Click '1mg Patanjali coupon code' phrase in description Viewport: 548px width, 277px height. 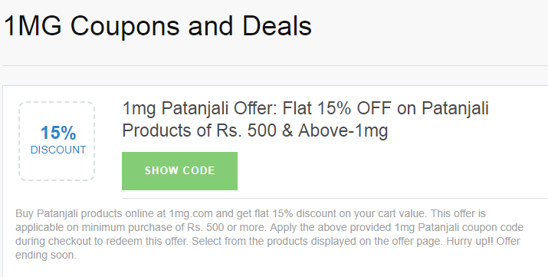click(x=459, y=227)
